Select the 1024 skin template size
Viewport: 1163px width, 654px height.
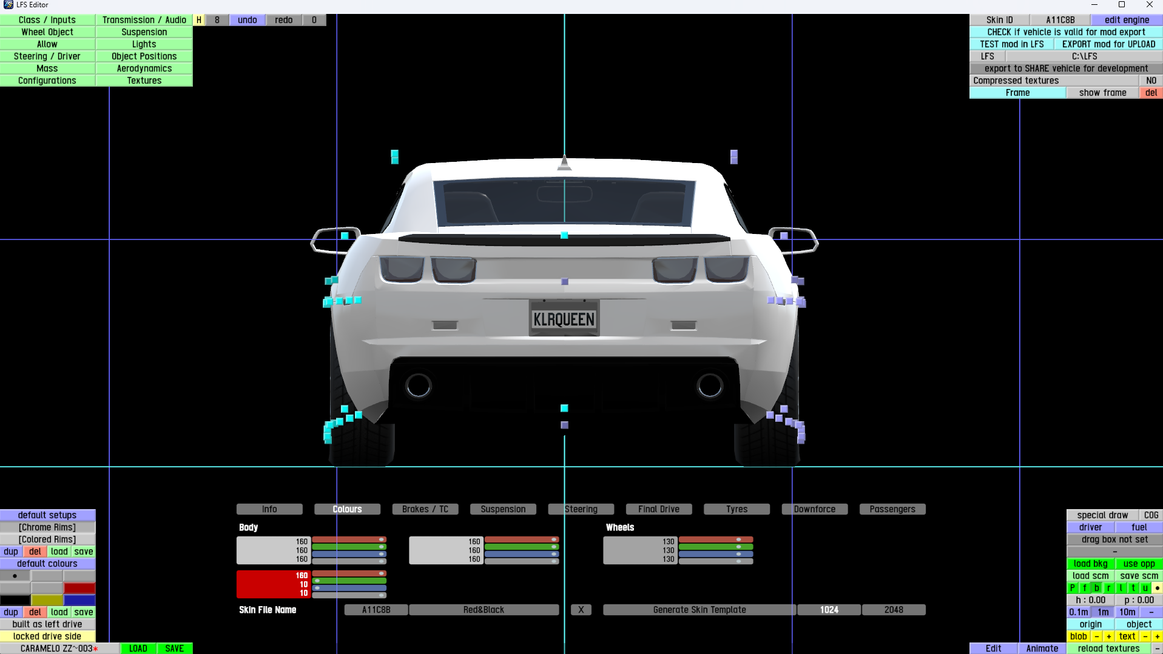pos(829,610)
